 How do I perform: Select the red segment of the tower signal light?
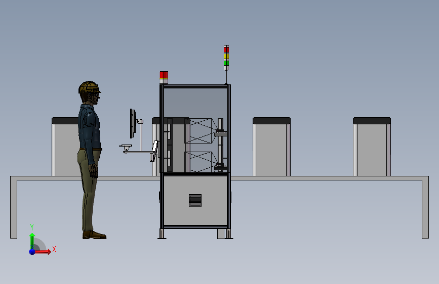(226, 50)
